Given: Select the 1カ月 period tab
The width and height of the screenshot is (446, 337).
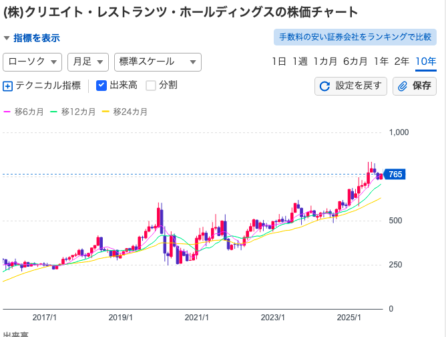Looking at the screenshot, I should 325,62.
